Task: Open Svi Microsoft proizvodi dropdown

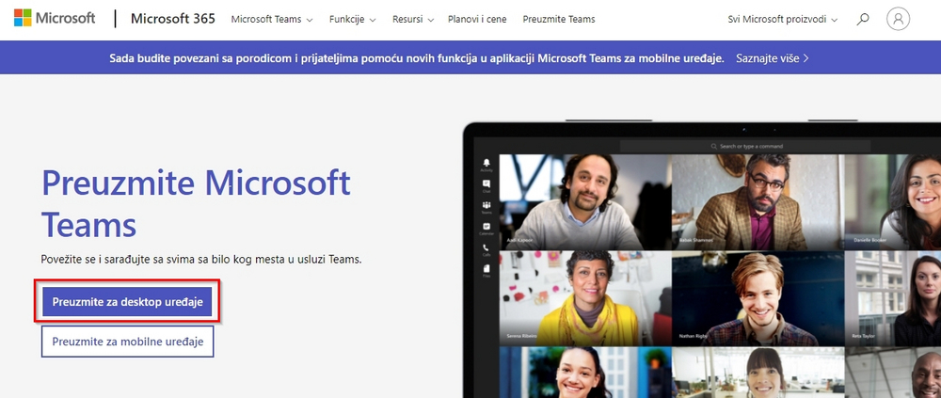Action: 782,19
